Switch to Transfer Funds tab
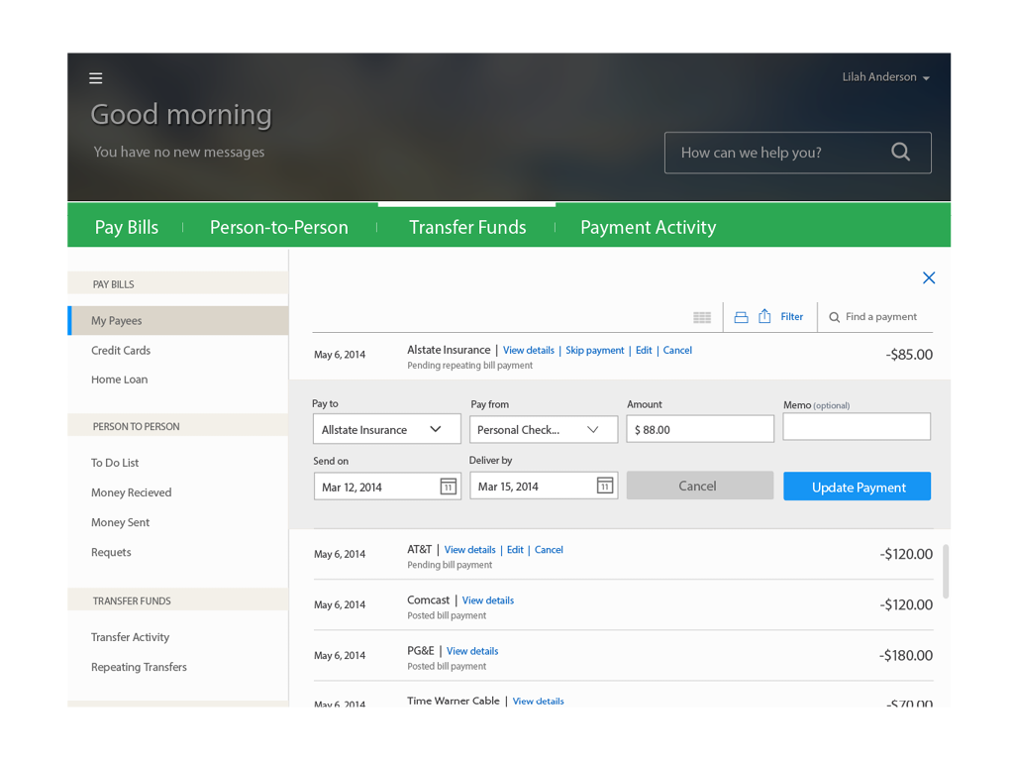The width and height of the screenshot is (1014, 761). point(467,227)
